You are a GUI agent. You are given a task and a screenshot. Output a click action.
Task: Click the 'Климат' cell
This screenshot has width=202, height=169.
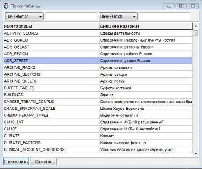point(146,136)
